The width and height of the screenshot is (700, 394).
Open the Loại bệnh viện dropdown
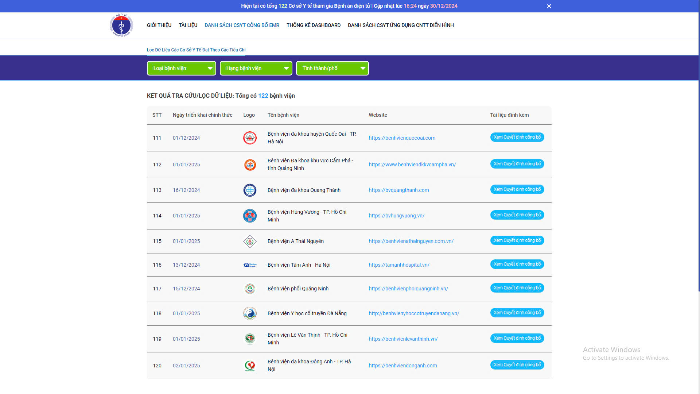pyautogui.click(x=181, y=68)
